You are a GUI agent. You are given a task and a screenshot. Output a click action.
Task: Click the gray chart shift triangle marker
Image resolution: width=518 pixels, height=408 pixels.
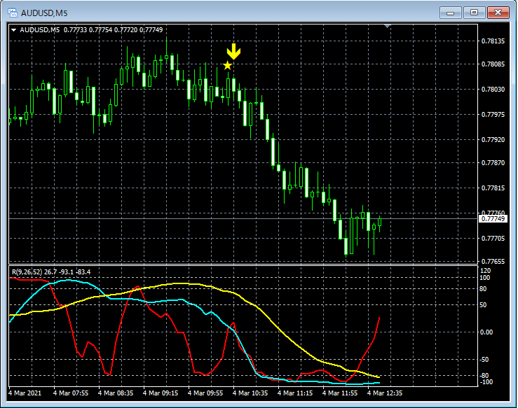point(387,27)
